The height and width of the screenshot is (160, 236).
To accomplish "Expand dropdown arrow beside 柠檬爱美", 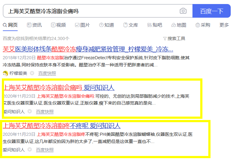I will click(x=32, y=73).
